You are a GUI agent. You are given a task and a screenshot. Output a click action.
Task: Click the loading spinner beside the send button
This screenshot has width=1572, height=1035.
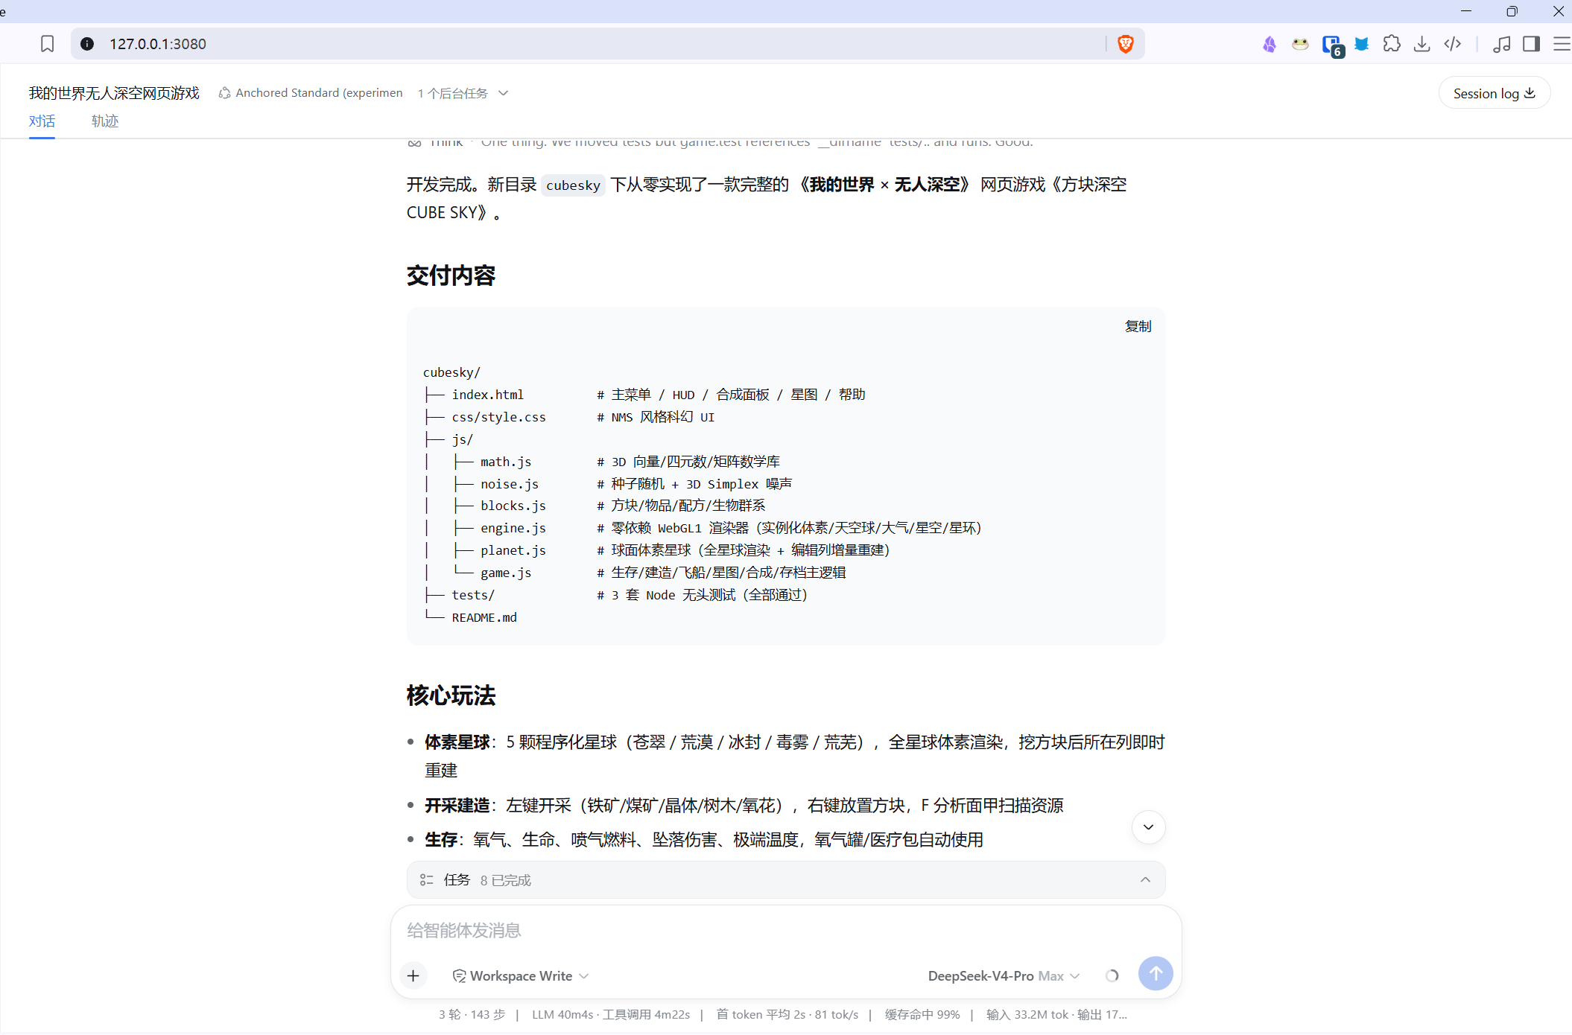pyautogui.click(x=1112, y=975)
